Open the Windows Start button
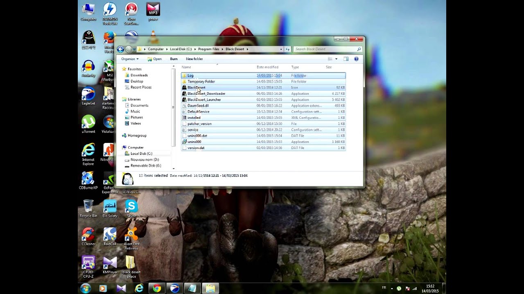Screen dimensions: 524x294 pyautogui.click(x=86, y=288)
